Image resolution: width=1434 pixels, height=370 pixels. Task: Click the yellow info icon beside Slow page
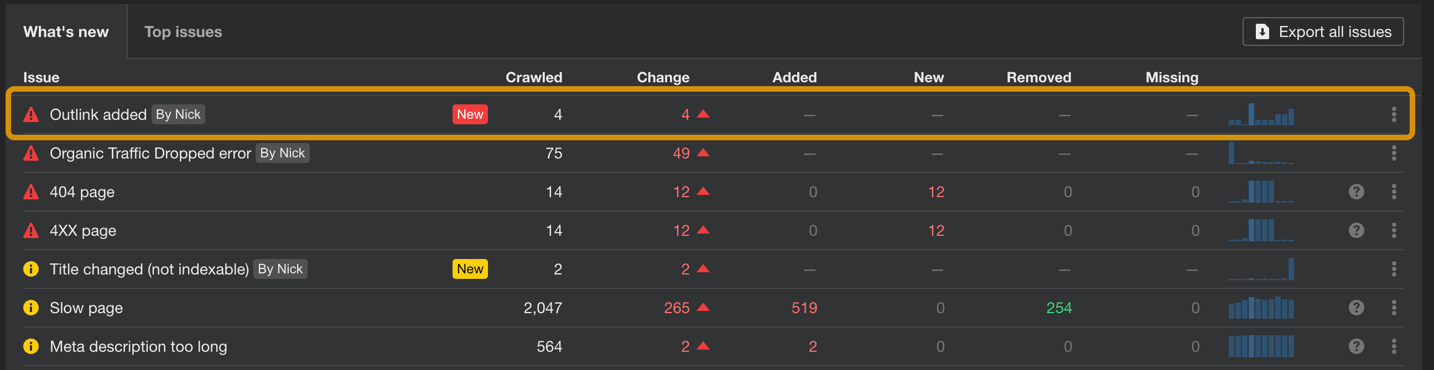[x=31, y=308]
